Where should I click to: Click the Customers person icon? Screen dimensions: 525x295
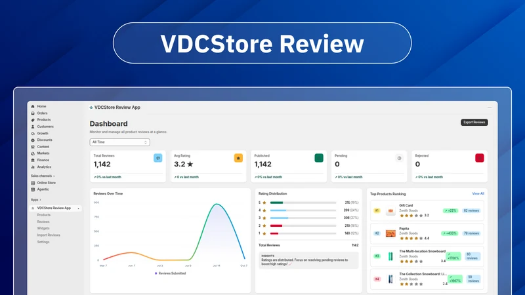tap(33, 127)
